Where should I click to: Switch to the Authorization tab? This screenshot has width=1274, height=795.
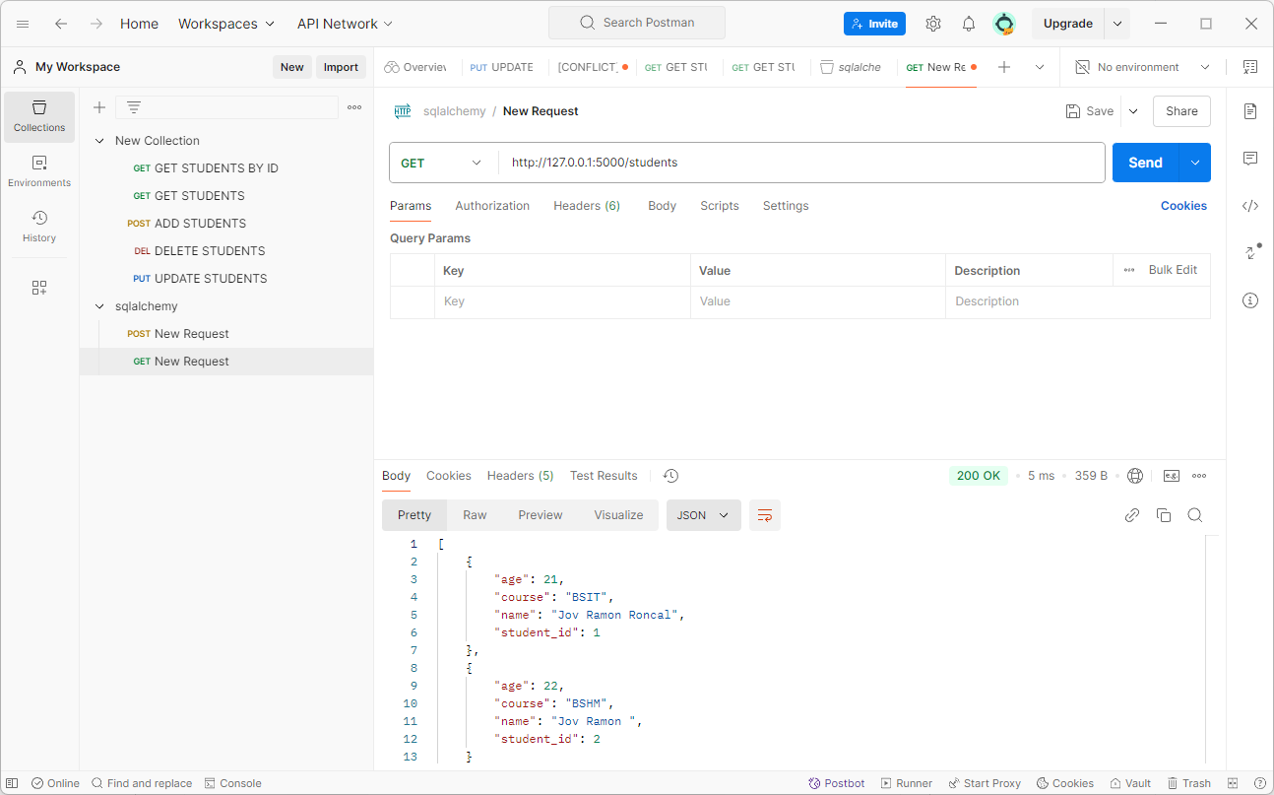[x=492, y=206]
